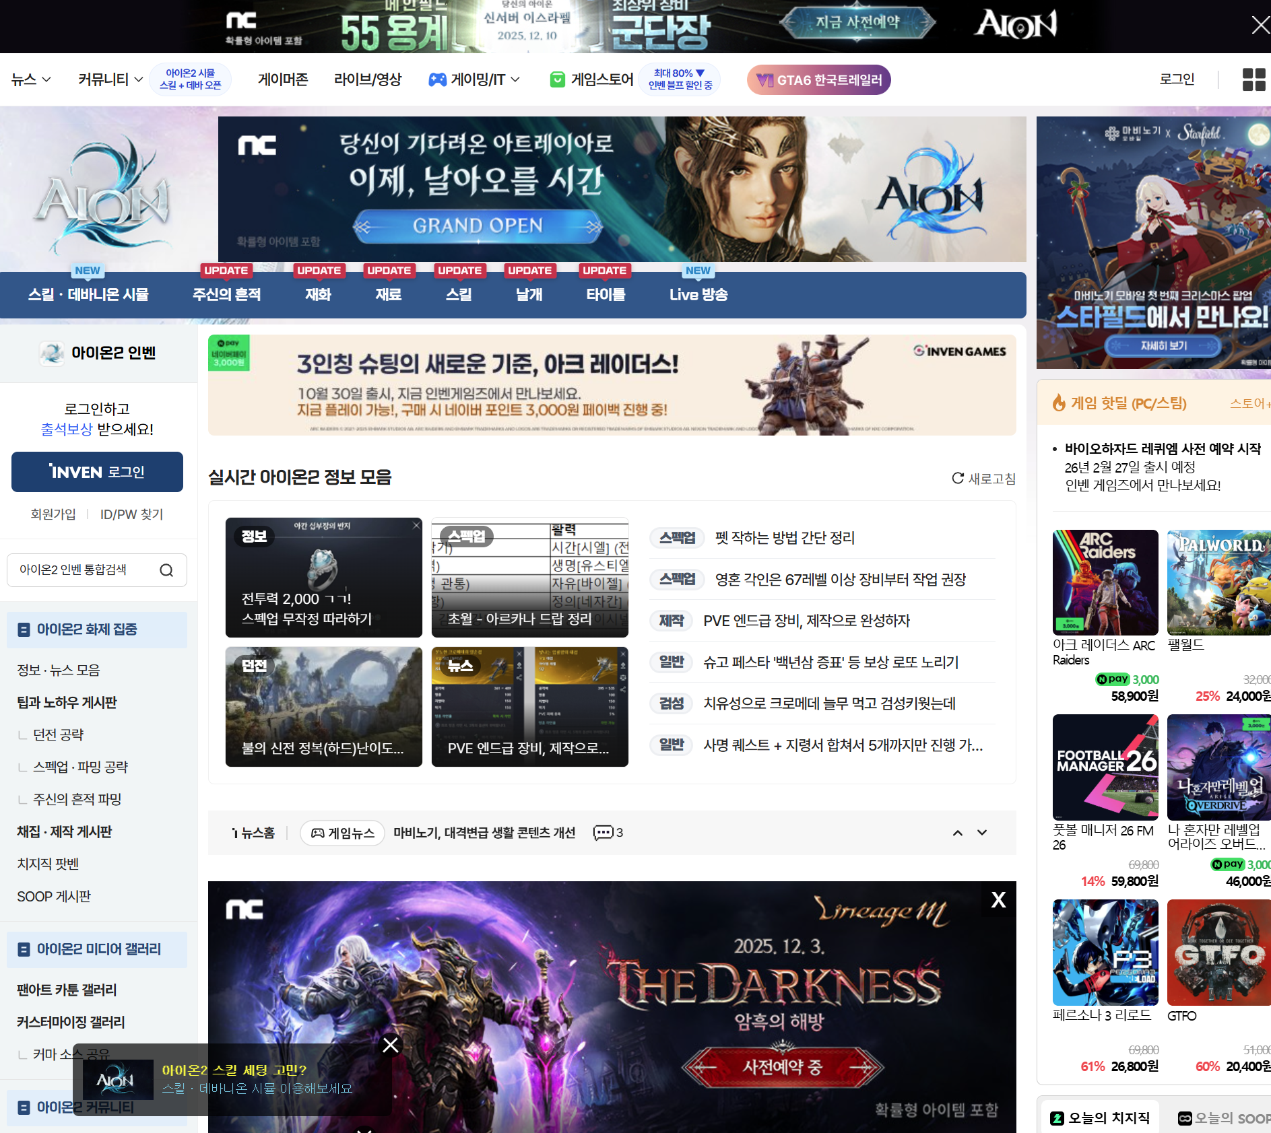Open 정보 · 뉴스 모음 sidebar link

(x=59, y=670)
